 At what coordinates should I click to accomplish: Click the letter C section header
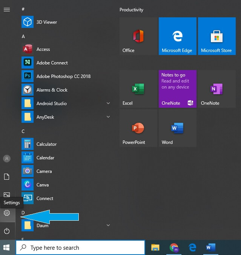pos(23,131)
